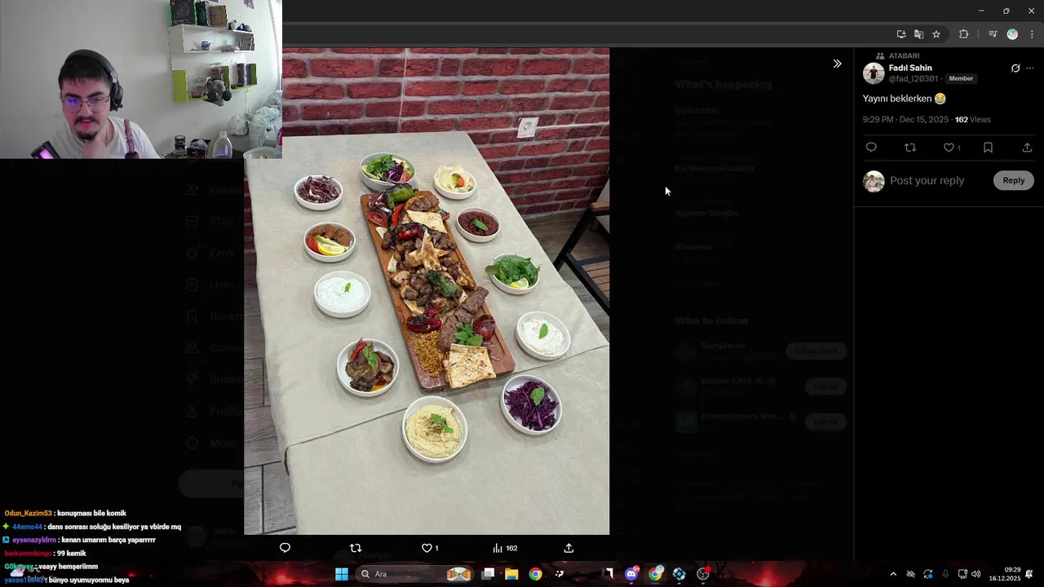Open media controls icon in Chrome toolbar
This screenshot has width=1044, height=587.
click(x=993, y=34)
